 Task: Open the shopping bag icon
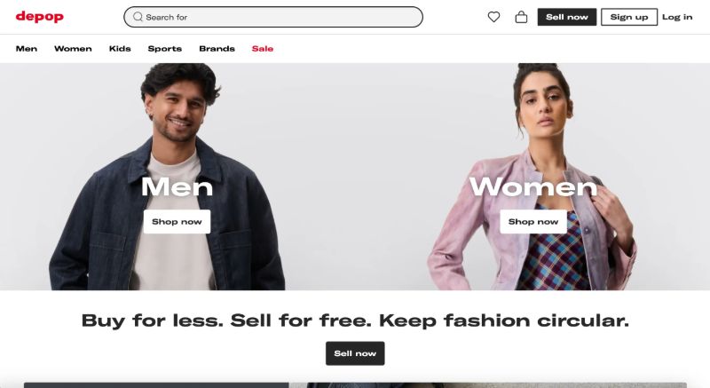(x=521, y=17)
